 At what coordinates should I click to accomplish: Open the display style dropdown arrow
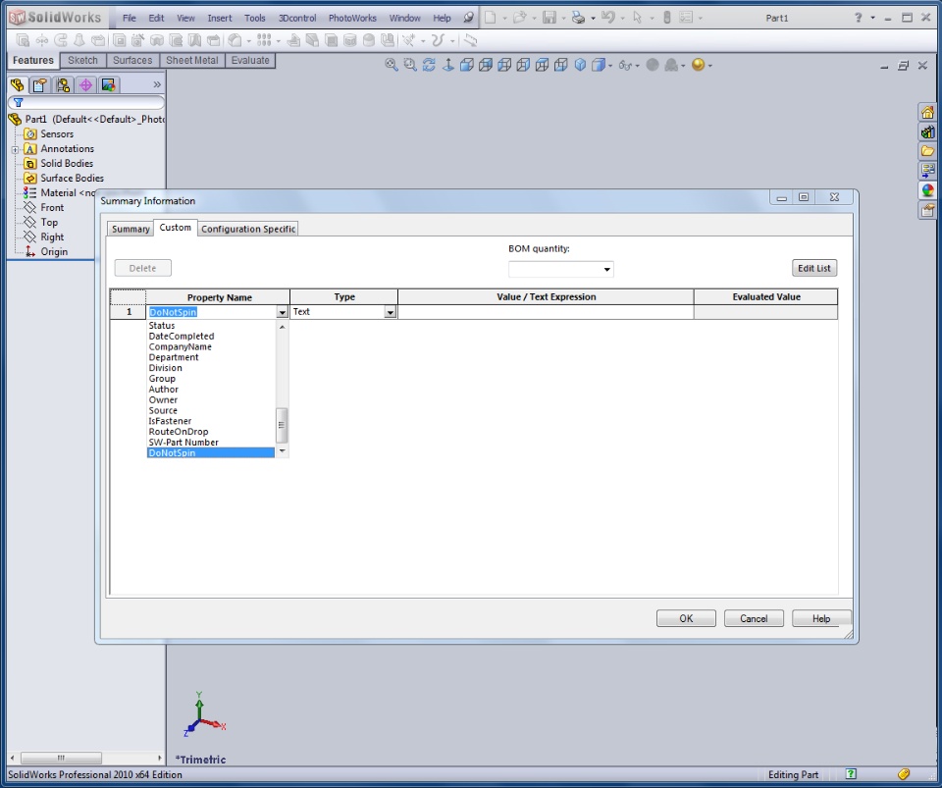(610, 66)
